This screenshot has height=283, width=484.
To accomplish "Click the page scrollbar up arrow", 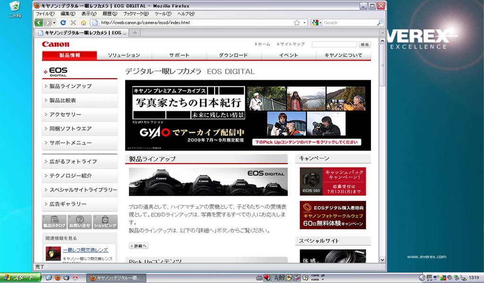I will [382, 41].
